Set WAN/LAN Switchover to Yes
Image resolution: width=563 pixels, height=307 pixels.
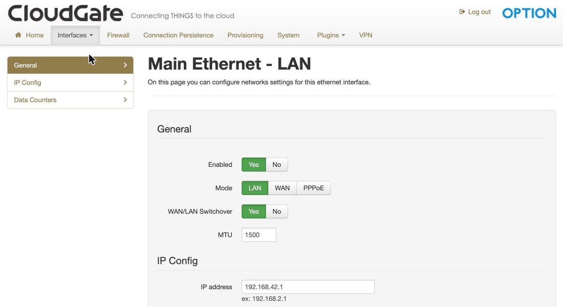tap(253, 211)
